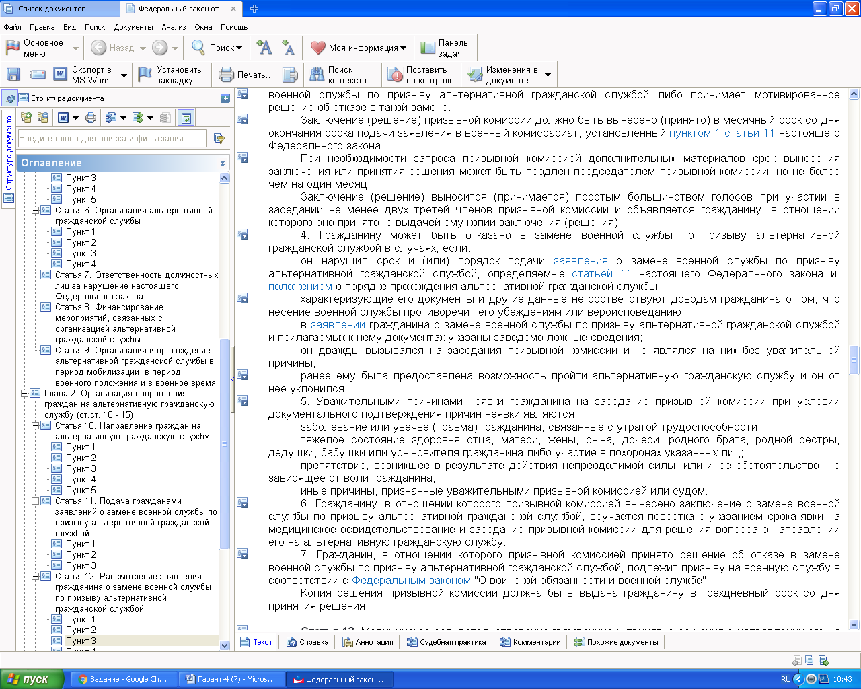Toggle the highlighted last button in structure toolbar
Screen dimensions: 861x689
point(186,118)
